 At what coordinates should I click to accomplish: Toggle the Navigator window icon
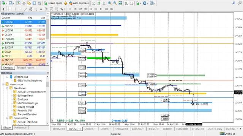[29, 3]
